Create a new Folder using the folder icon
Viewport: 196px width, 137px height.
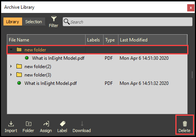tap(29, 124)
